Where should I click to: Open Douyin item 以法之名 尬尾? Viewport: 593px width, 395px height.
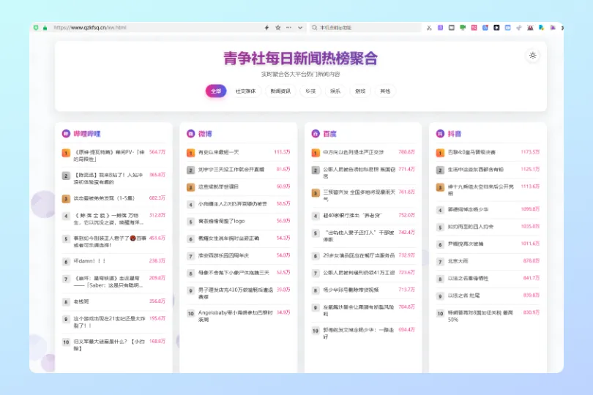pyautogui.click(x=463, y=296)
